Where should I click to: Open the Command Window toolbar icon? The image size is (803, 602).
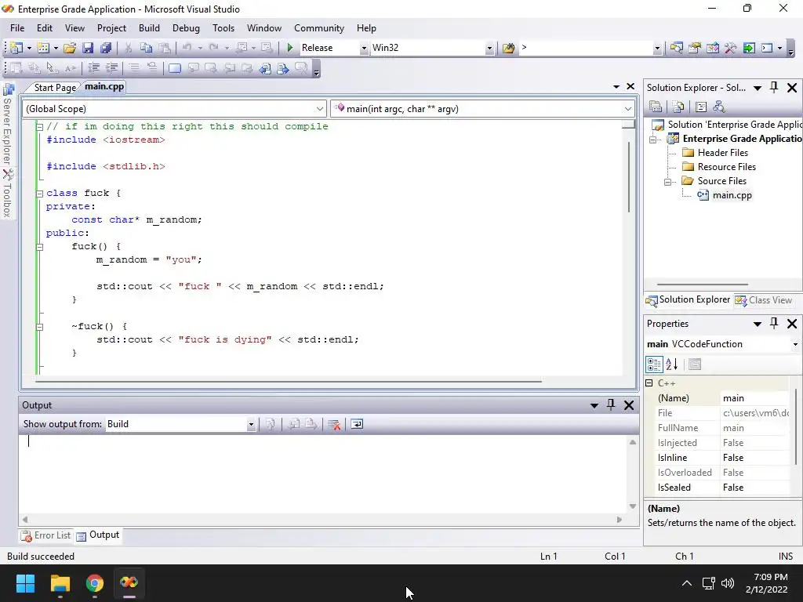(767, 48)
